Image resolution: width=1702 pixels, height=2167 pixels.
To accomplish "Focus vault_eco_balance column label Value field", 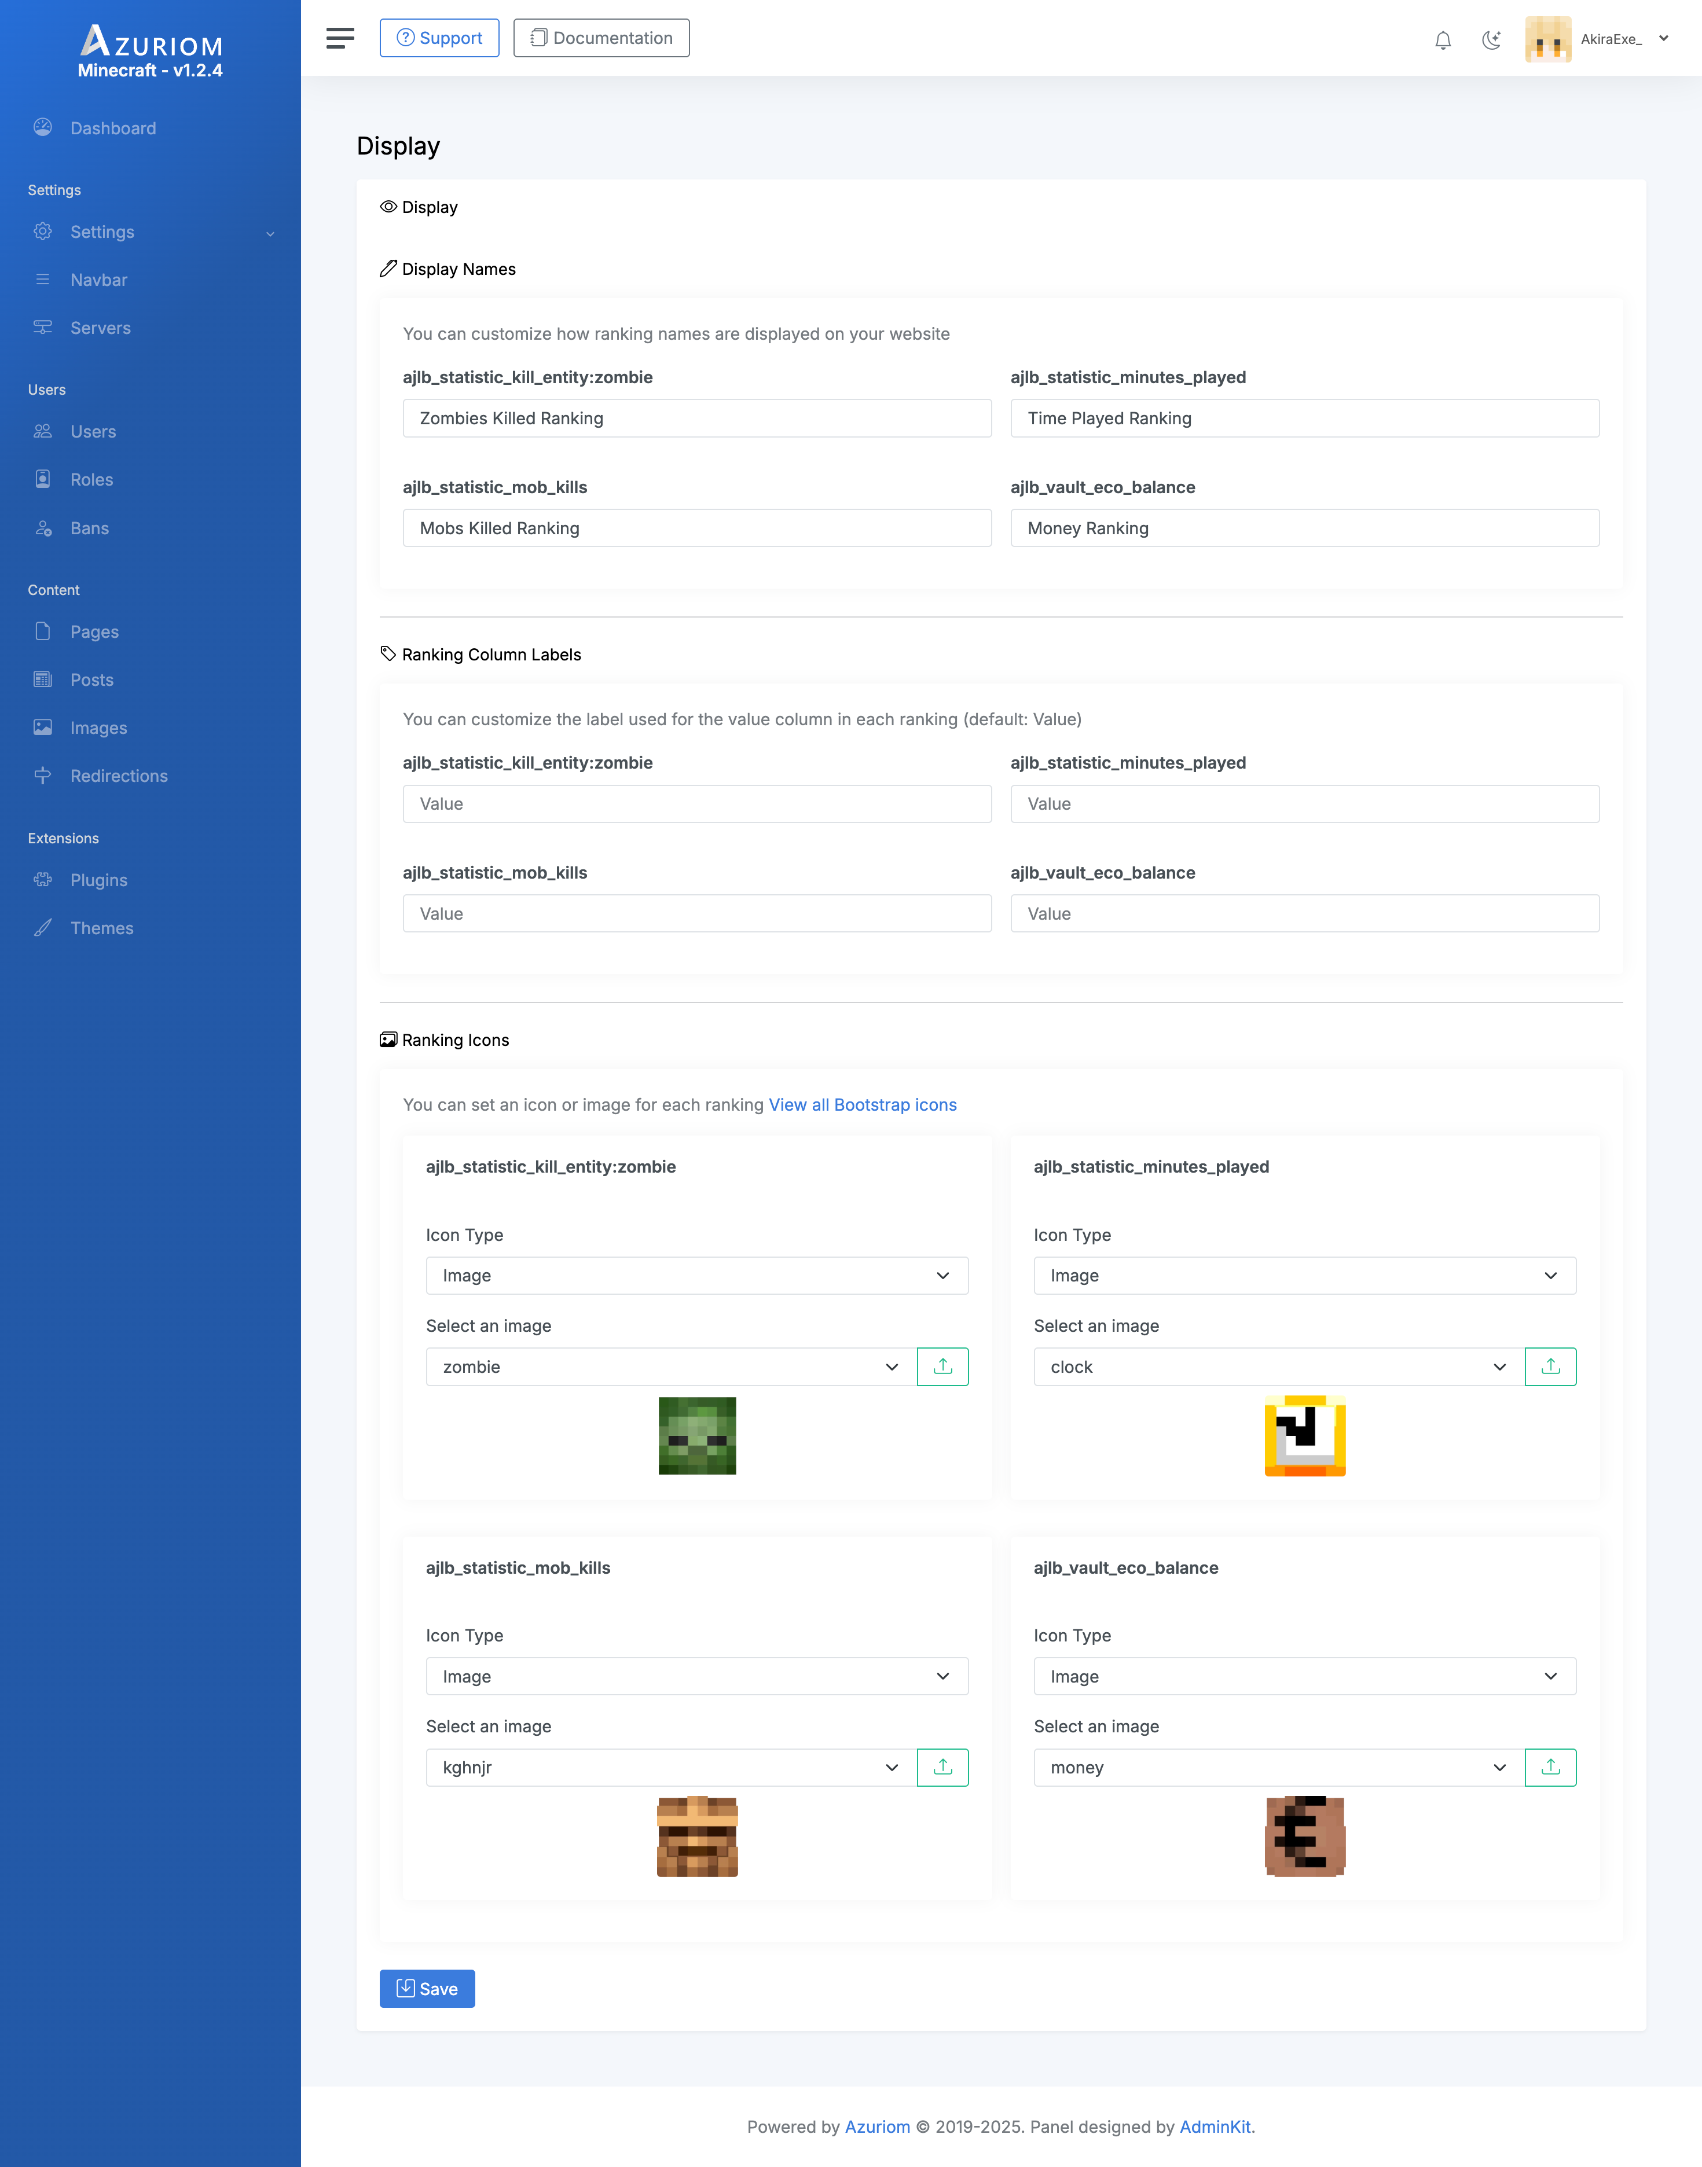I will 1304,914.
